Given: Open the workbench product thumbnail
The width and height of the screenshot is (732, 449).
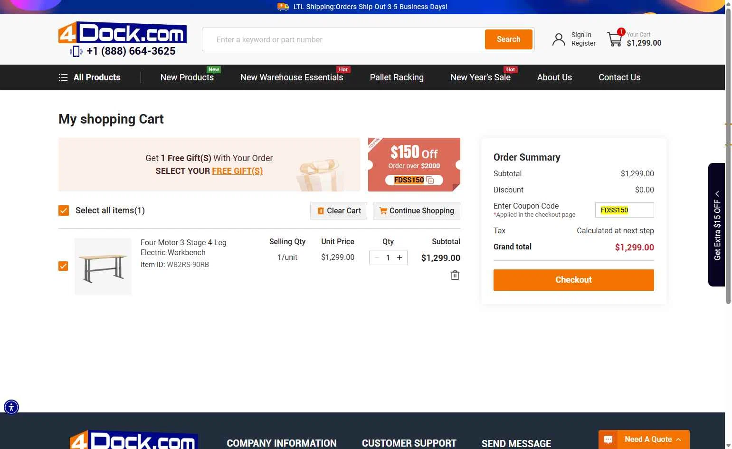Looking at the screenshot, I should [103, 267].
